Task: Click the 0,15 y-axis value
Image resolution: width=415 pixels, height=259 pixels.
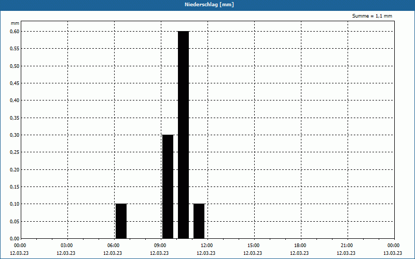Action: coord(15,187)
